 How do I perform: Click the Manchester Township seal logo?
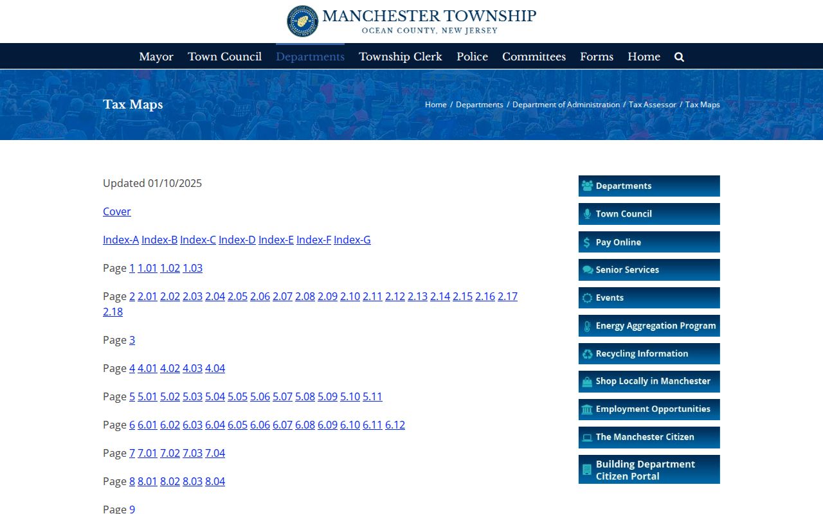pos(302,21)
